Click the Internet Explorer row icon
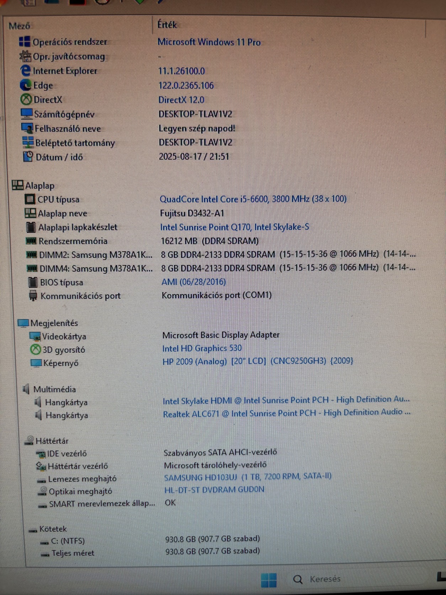Image resolution: width=446 pixels, height=595 pixels. click(x=26, y=70)
